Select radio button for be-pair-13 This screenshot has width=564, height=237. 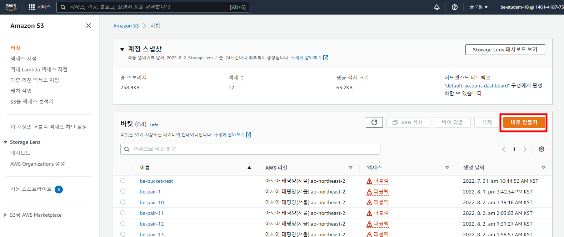point(123,234)
